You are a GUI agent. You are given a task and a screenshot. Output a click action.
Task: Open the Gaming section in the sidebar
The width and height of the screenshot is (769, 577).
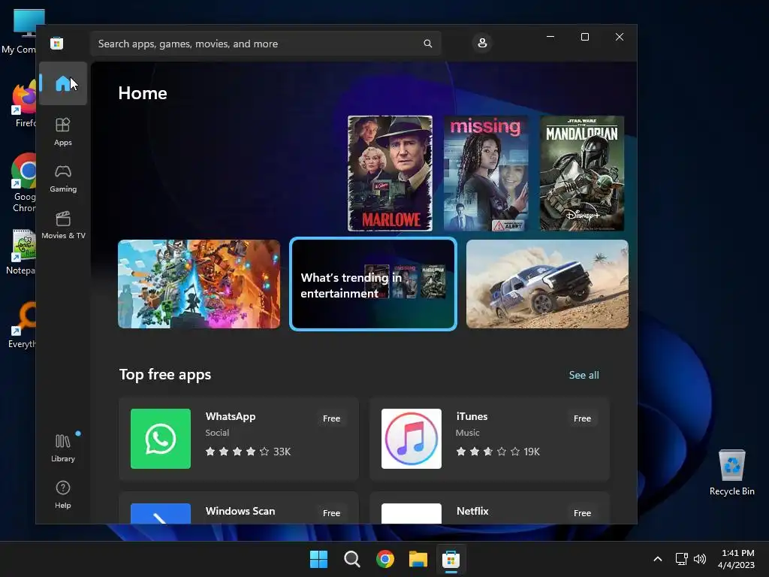(x=63, y=178)
